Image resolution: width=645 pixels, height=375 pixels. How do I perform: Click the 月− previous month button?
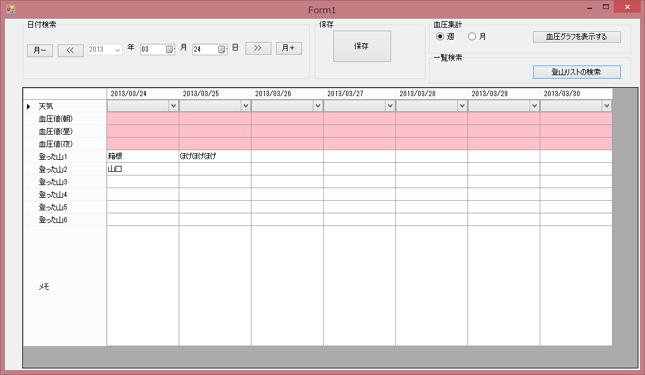40,50
